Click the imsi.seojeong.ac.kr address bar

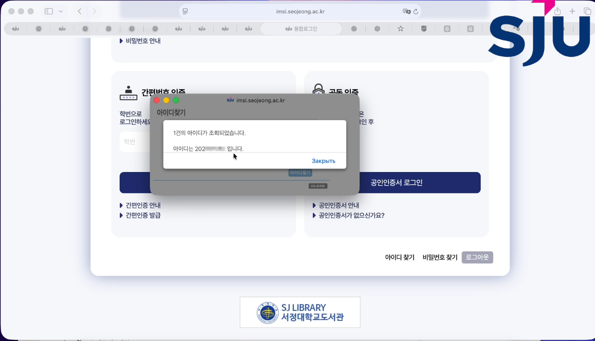(x=300, y=11)
